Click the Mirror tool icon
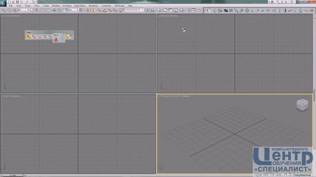316x177 pixels. coord(147,10)
